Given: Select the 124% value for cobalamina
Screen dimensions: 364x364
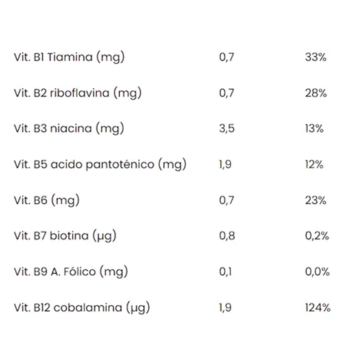Looking at the screenshot, I should [318, 308].
